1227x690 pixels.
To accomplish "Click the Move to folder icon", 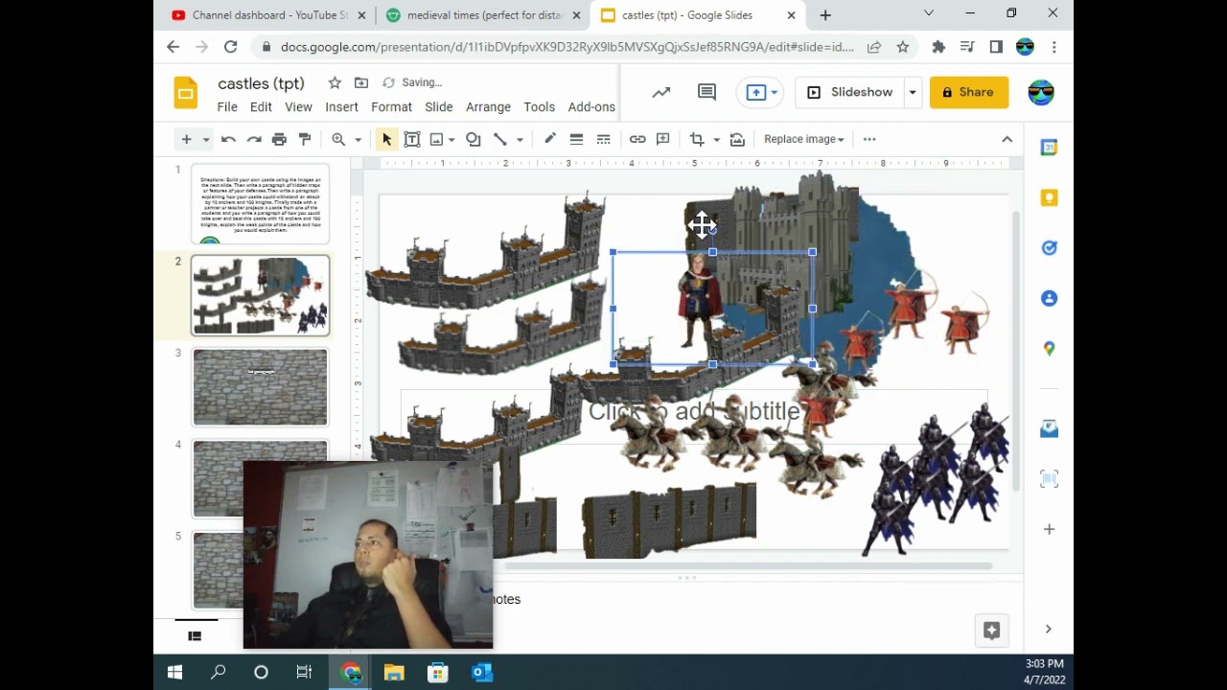I will [361, 82].
